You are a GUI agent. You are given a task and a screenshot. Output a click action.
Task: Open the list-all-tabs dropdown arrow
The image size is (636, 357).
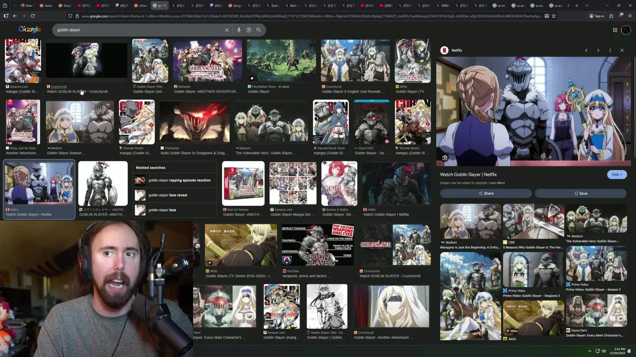pyautogui.click(x=587, y=5)
